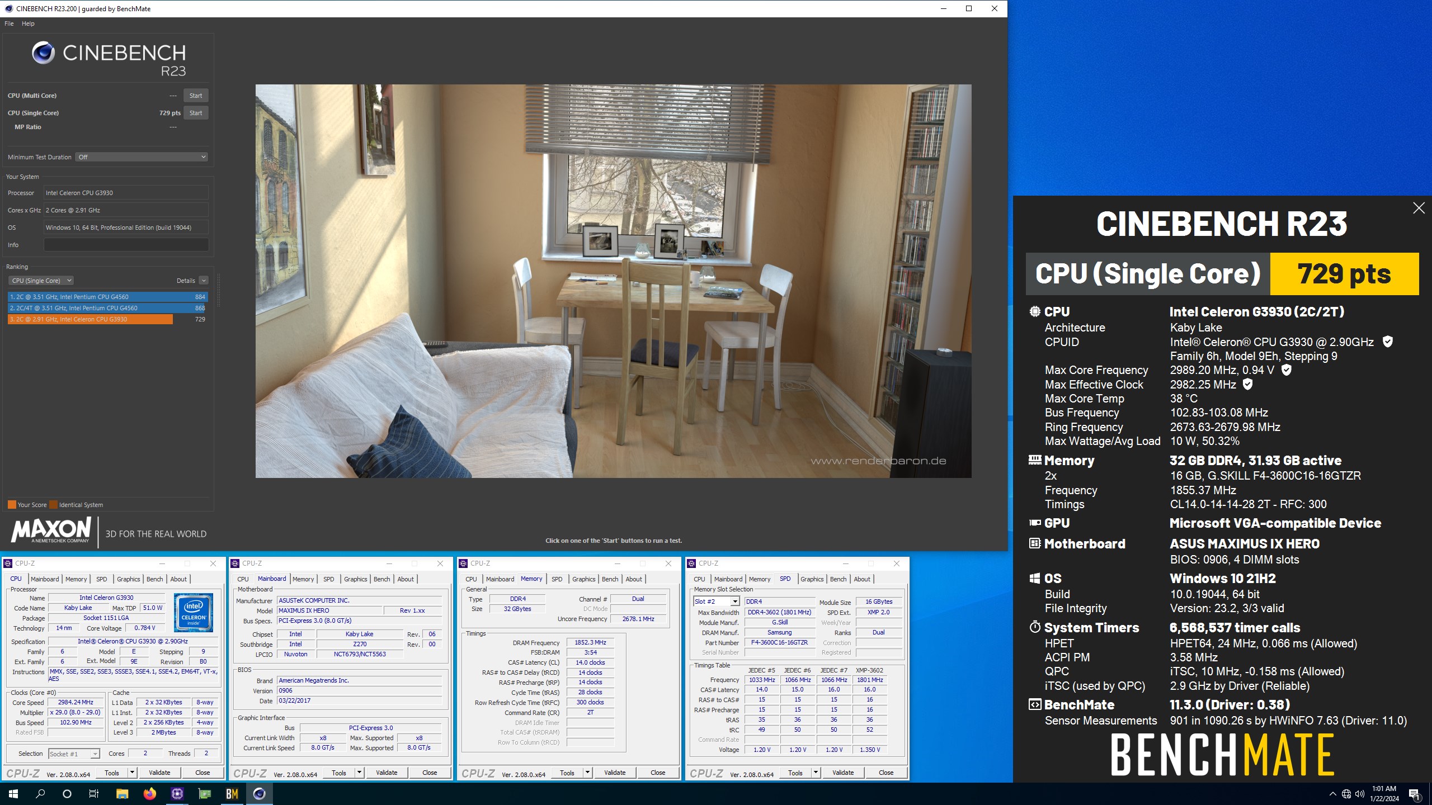Image resolution: width=1432 pixels, height=805 pixels.
Task: Open volume control tray icon
Action: [1360, 794]
